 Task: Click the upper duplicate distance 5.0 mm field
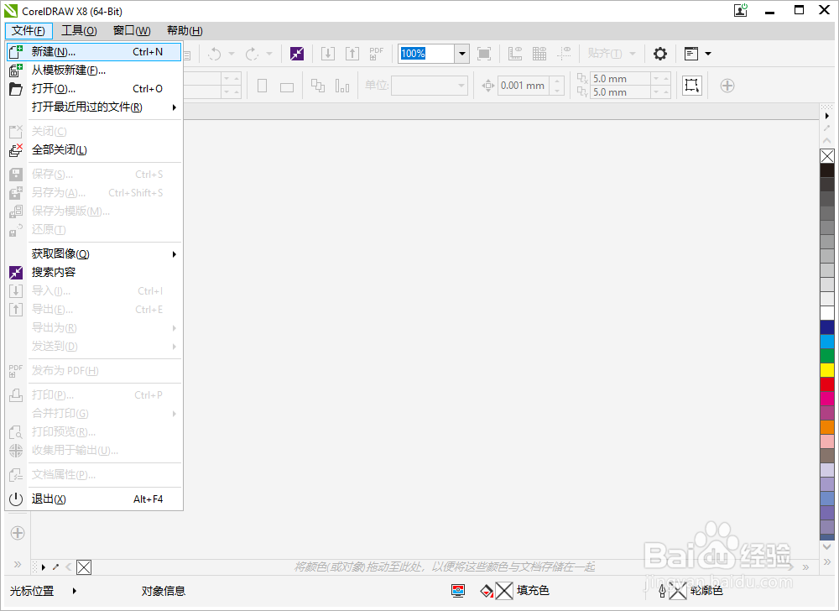pos(620,79)
